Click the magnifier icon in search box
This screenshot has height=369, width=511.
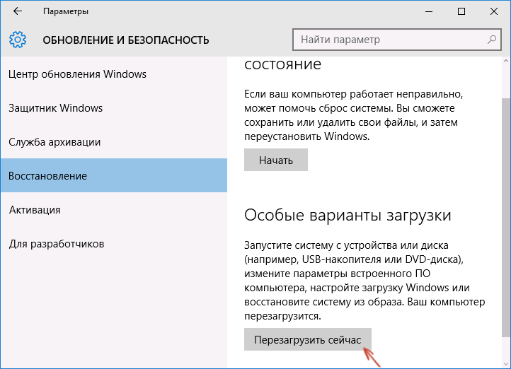pyautogui.click(x=491, y=40)
